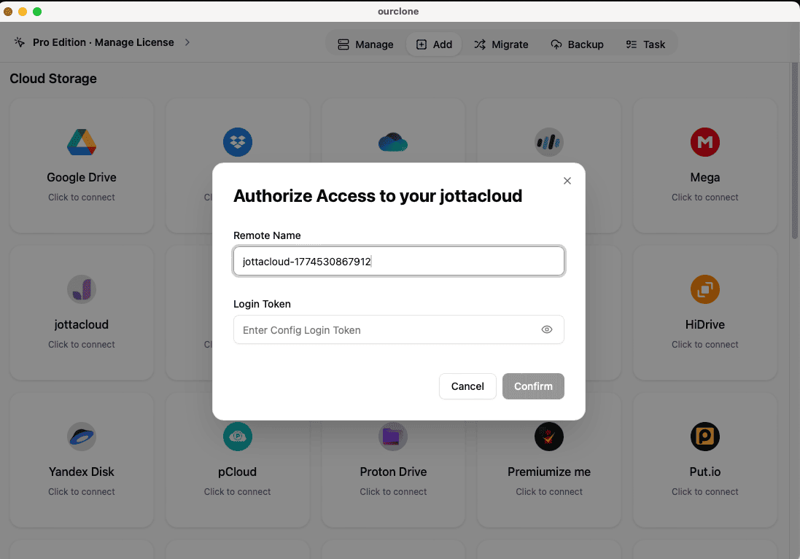The width and height of the screenshot is (800, 559).
Task: Select the Yandex Disk icon
Action: pyautogui.click(x=81, y=437)
